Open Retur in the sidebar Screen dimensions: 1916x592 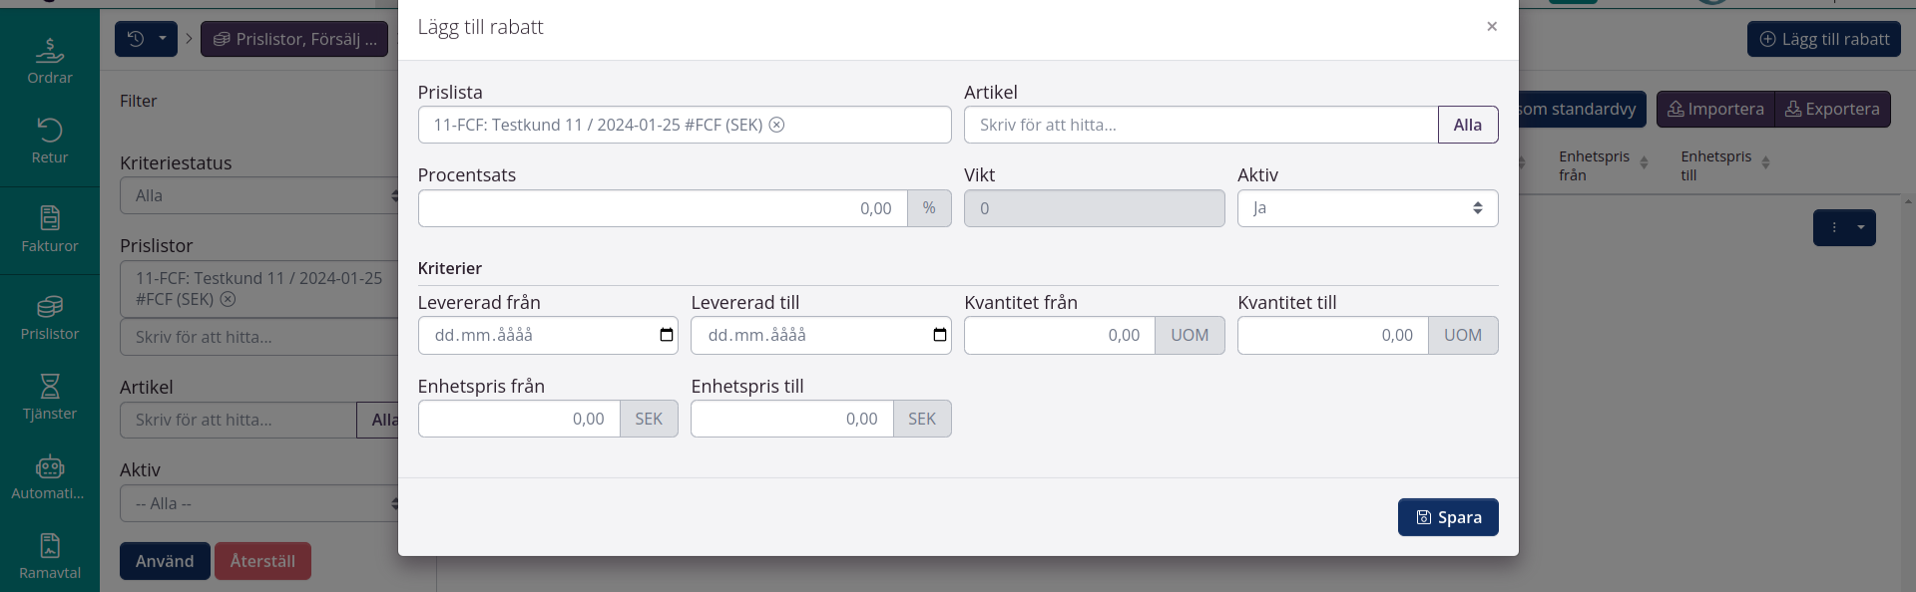pyautogui.click(x=50, y=141)
